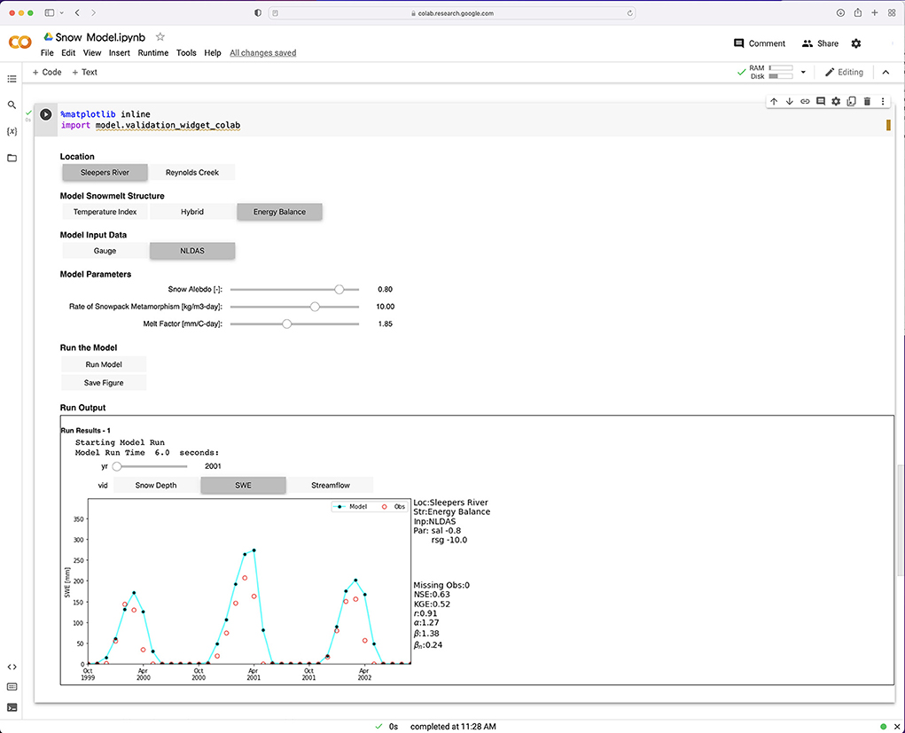Copy link to cell icon
Viewport: 905px width, 733px height.
click(805, 101)
